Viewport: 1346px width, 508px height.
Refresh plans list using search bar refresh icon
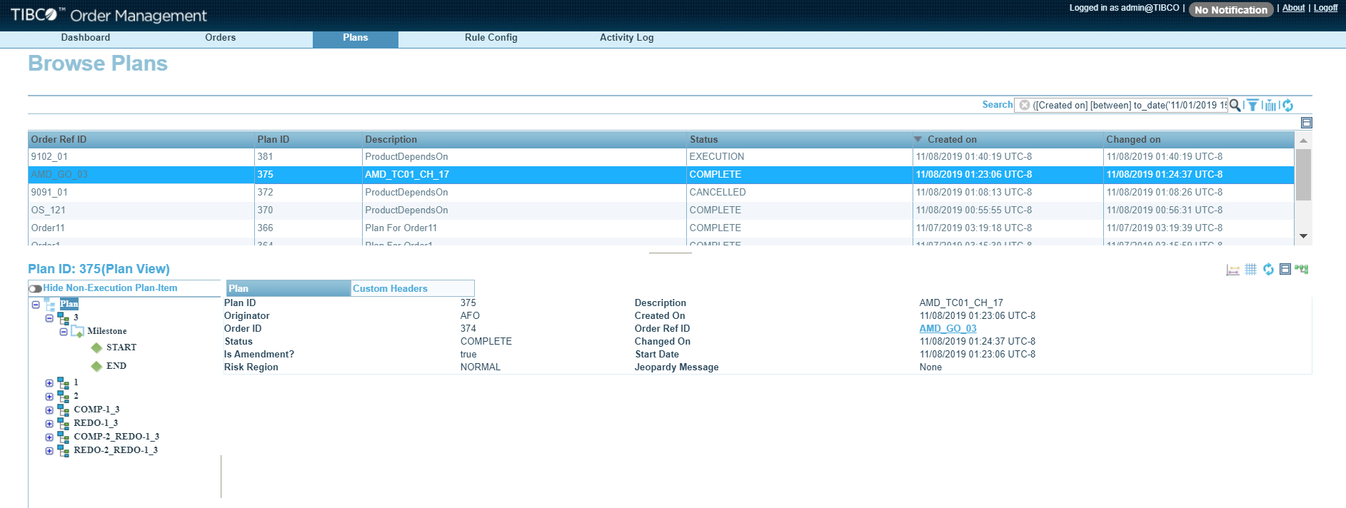pyautogui.click(x=1288, y=106)
